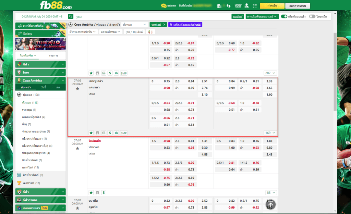351x214 pixels.
Task: Open the promotions ticket icon in header
Action: (x=238, y=6)
